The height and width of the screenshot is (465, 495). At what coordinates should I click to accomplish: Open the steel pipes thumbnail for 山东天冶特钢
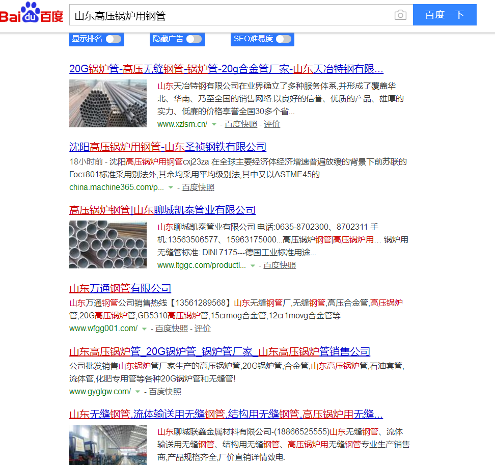[x=108, y=103]
